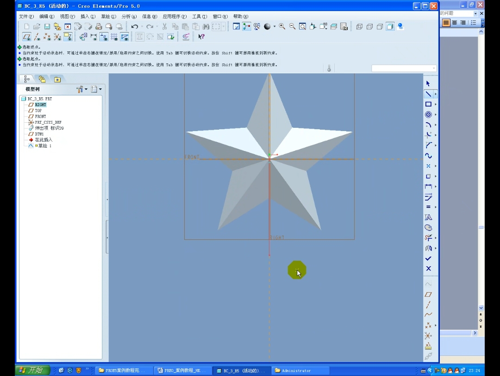Switch to the Model Tree navigator tab
This screenshot has width=500, height=376.
click(x=27, y=79)
